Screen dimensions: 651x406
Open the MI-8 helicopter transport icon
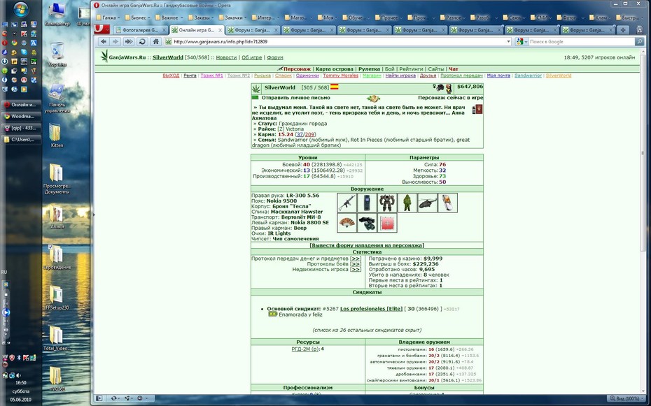point(427,203)
